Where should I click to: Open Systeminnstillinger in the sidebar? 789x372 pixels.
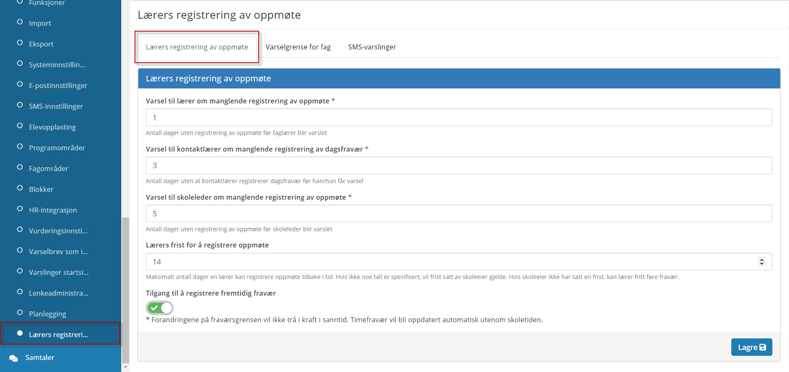pos(57,65)
